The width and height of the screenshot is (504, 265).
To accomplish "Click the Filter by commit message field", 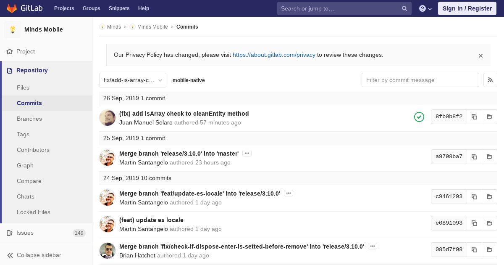I will [420, 80].
